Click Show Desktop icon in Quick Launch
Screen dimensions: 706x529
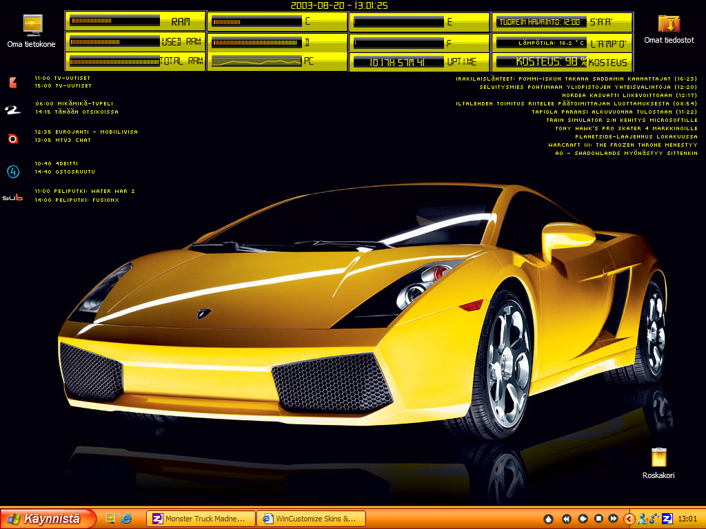pyautogui.click(x=110, y=519)
